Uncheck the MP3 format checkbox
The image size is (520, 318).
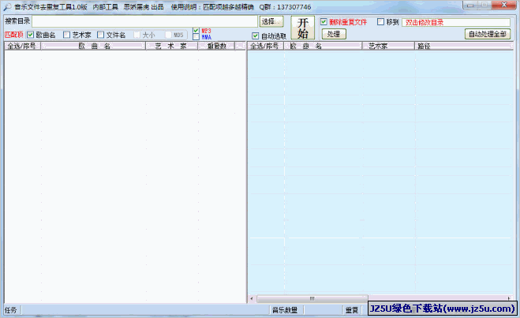196,31
